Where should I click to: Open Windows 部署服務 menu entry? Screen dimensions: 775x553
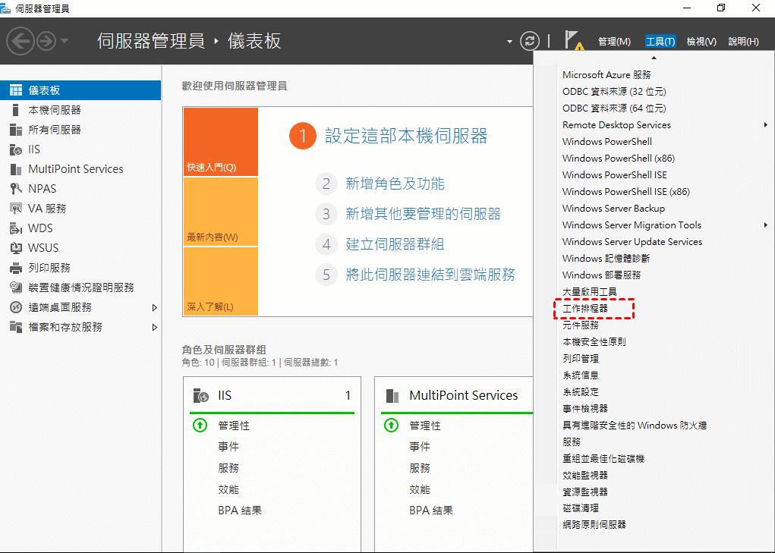coord(601,275)
